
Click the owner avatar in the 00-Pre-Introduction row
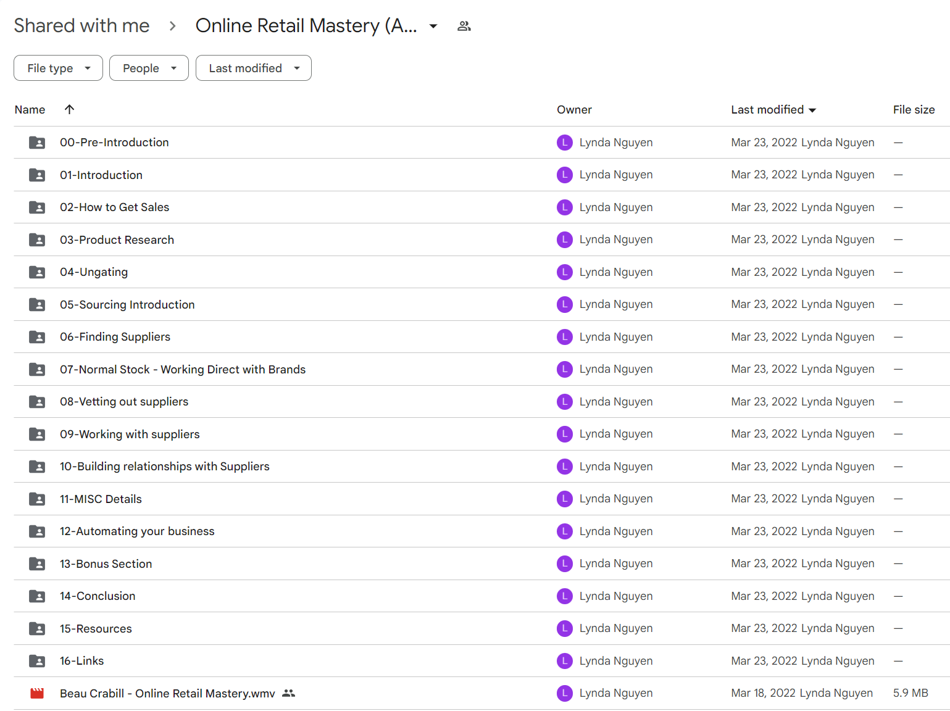(x=565, y=143)
